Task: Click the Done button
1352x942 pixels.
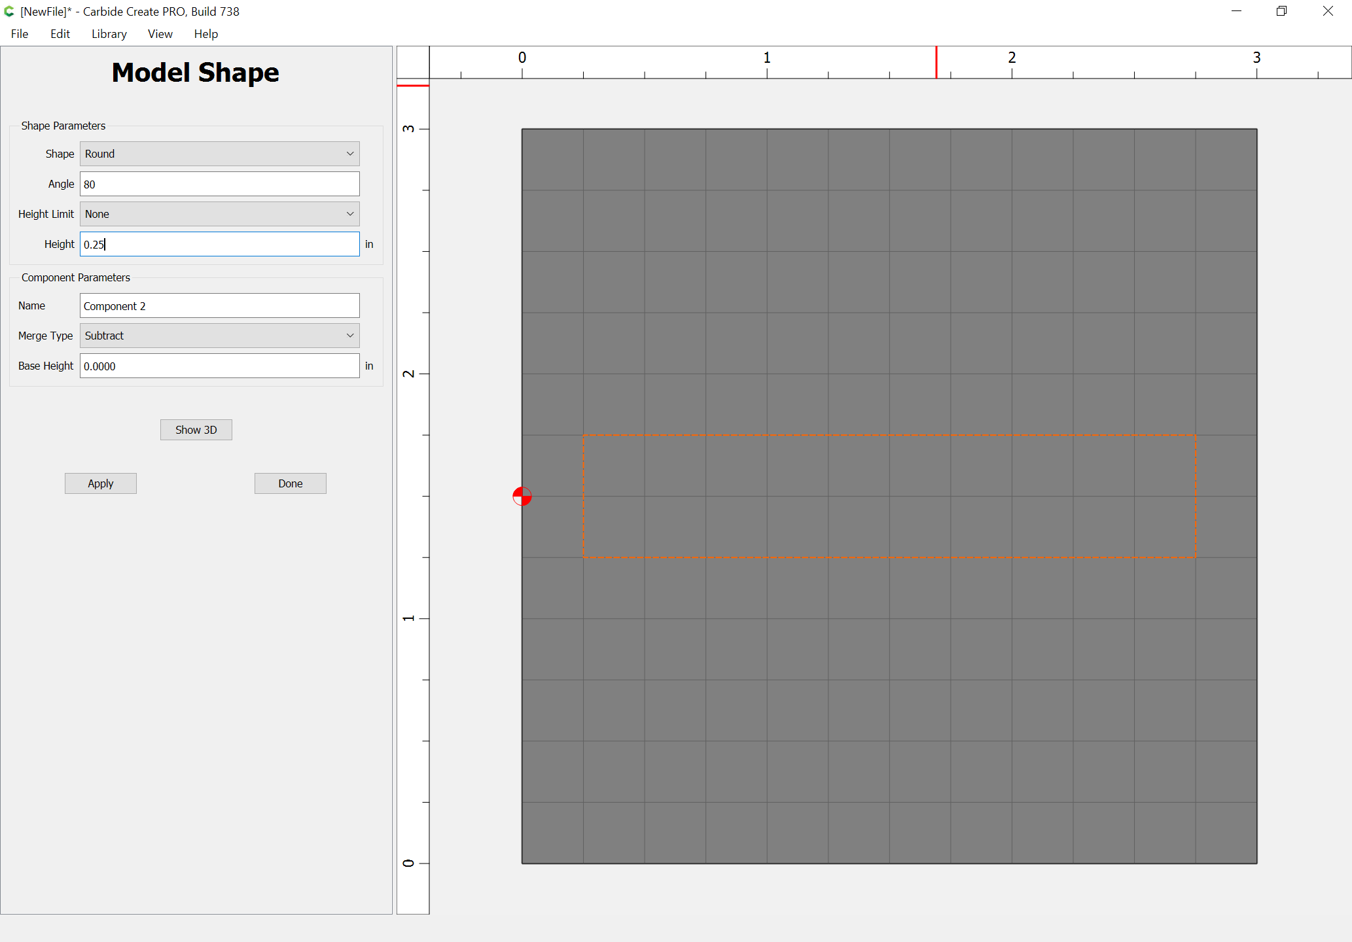Action: [291, 483]
